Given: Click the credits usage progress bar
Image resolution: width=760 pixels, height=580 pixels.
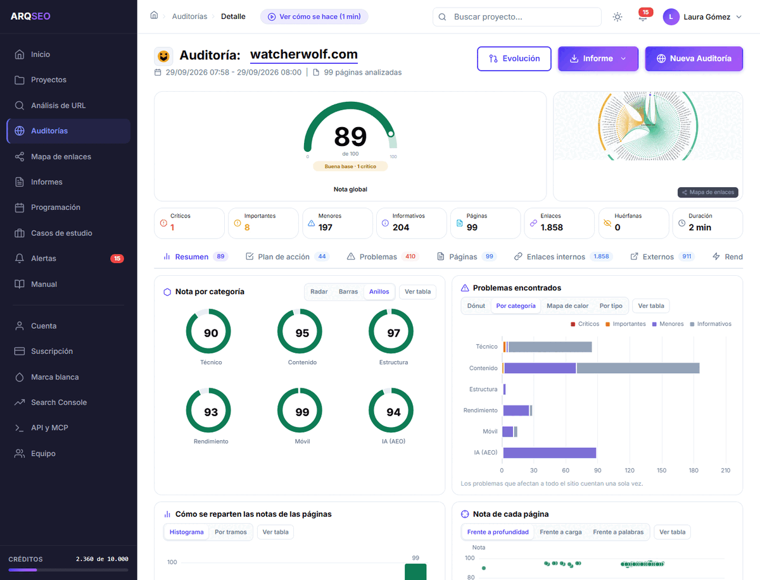Looking at the screenshot, I should [68, 570].
